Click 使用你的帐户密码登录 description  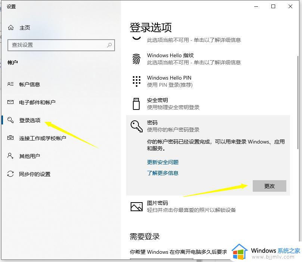pyautogui.click(x=173, y=130)
